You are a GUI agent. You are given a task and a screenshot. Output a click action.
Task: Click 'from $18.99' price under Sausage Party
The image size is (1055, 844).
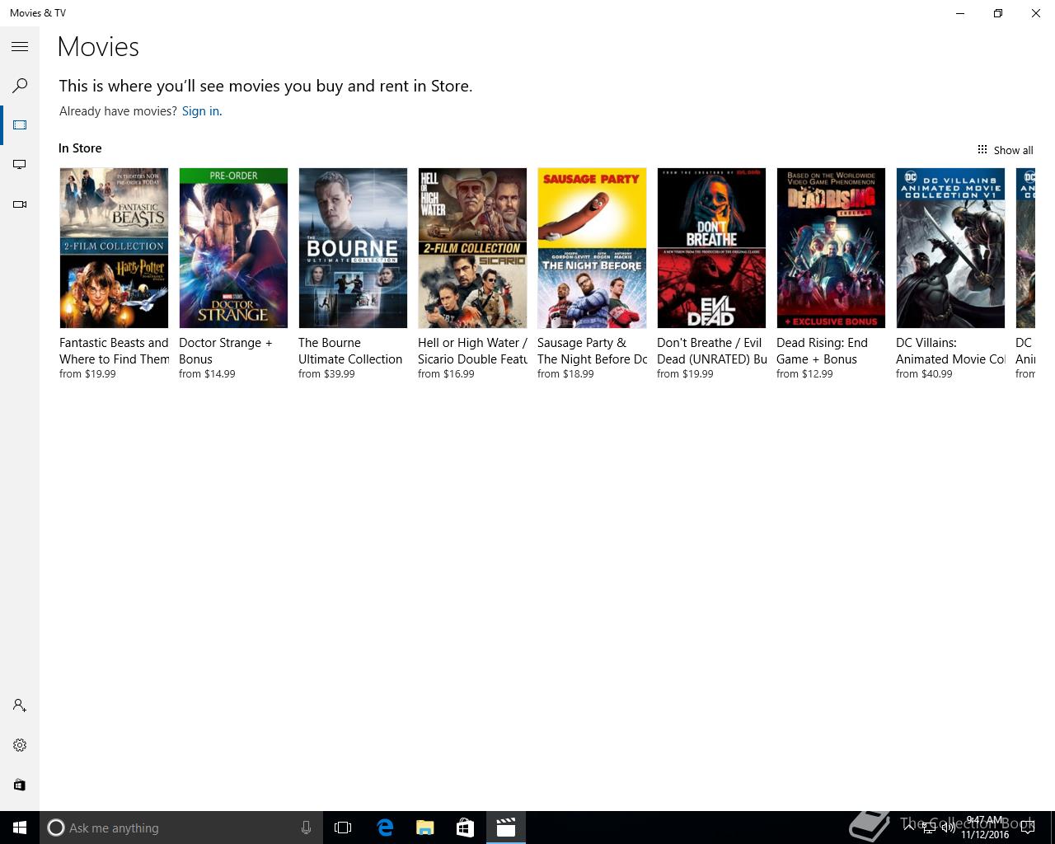[565, 374]
